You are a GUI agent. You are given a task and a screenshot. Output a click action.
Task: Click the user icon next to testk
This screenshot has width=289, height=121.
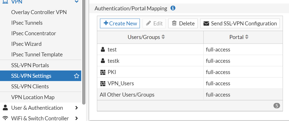coord(102,61)
